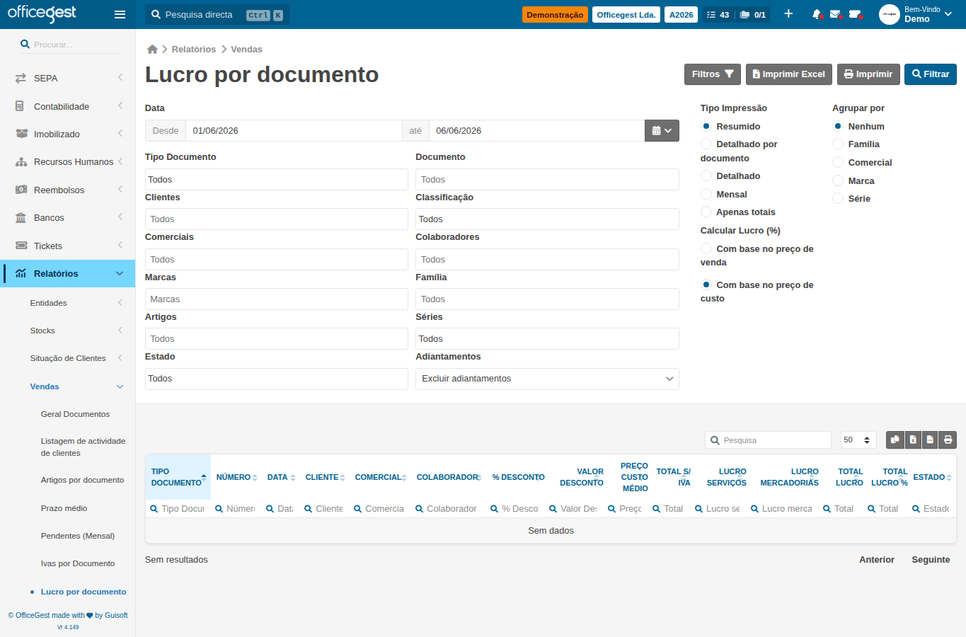The width and height of the screenshot is (966, 637).
Task: Export table to Excel icon button
Action: coord(913,440)
